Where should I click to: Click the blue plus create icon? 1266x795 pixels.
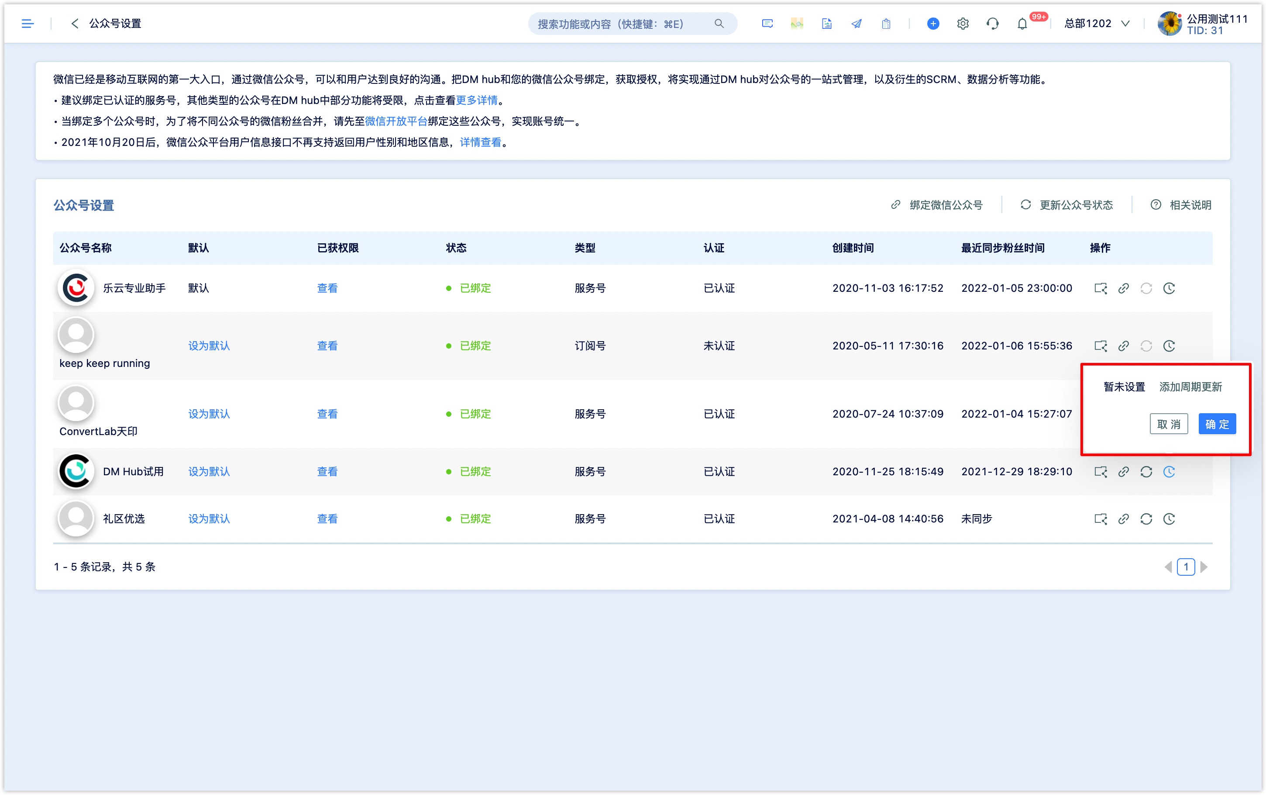933,24
